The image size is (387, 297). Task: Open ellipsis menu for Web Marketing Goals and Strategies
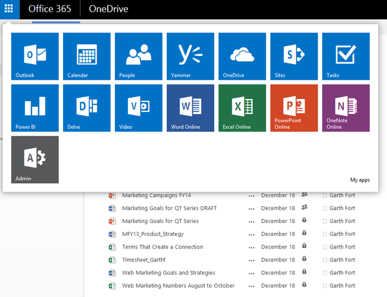coord(252,273)
